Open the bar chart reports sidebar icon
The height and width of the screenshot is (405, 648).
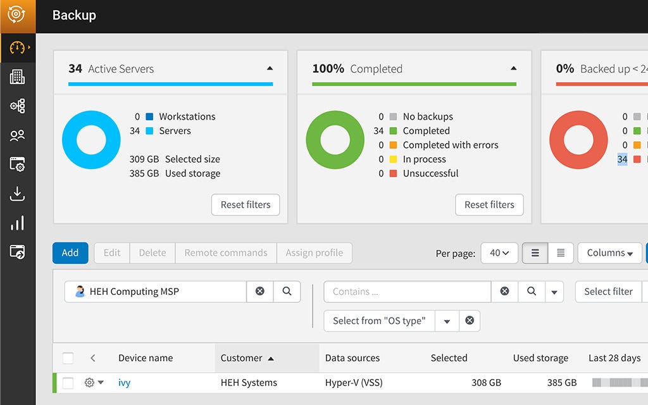pyautogui.click(x=17, y=223)
